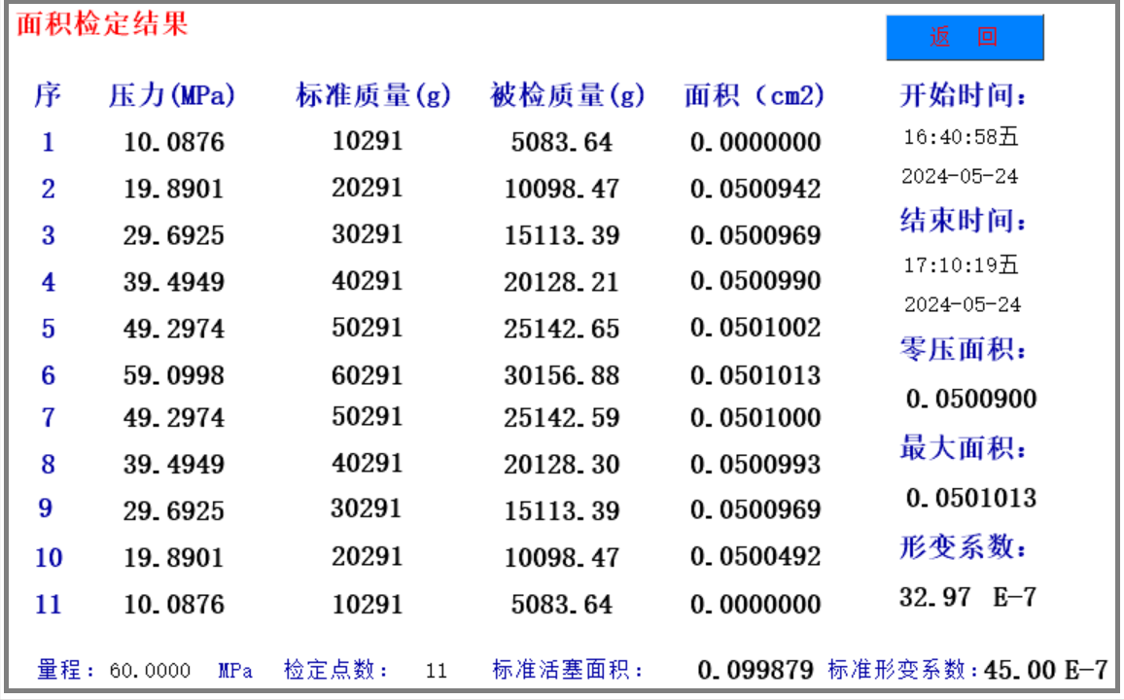The height and width of the screenshot is (700, 1124).
Task: Select area value 0.0500993
Action: pyautogui.click(x=755, y=465)
